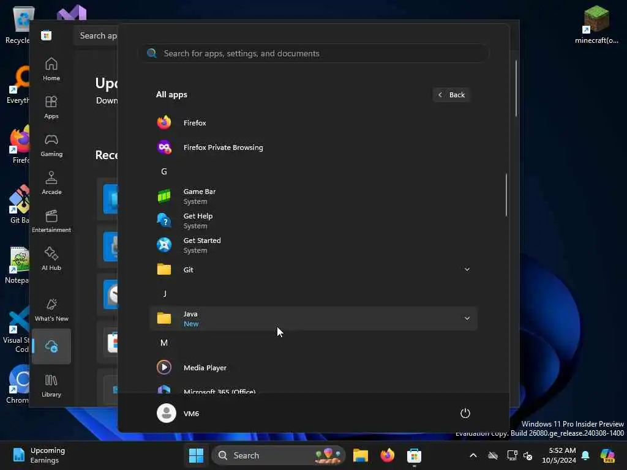Click the Windows Start button
Screen dimensions: 627x470
click(x=196, y=455)
